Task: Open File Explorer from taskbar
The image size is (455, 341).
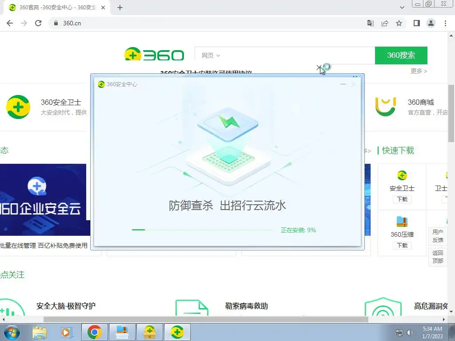Action: (40, 332)
